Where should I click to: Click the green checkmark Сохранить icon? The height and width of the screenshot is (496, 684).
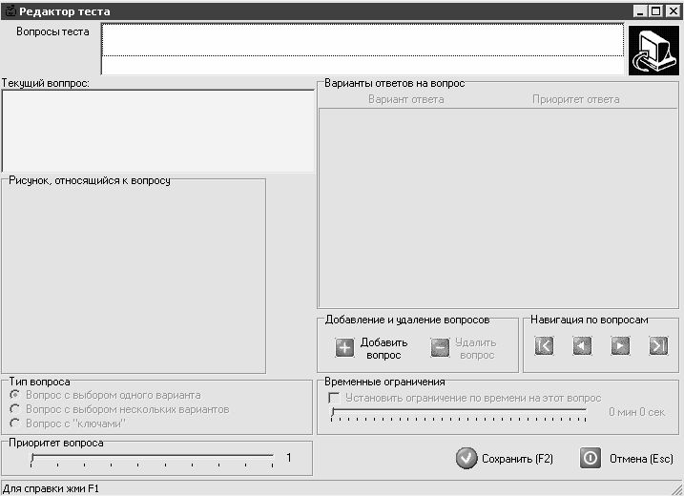pos(466,458)
